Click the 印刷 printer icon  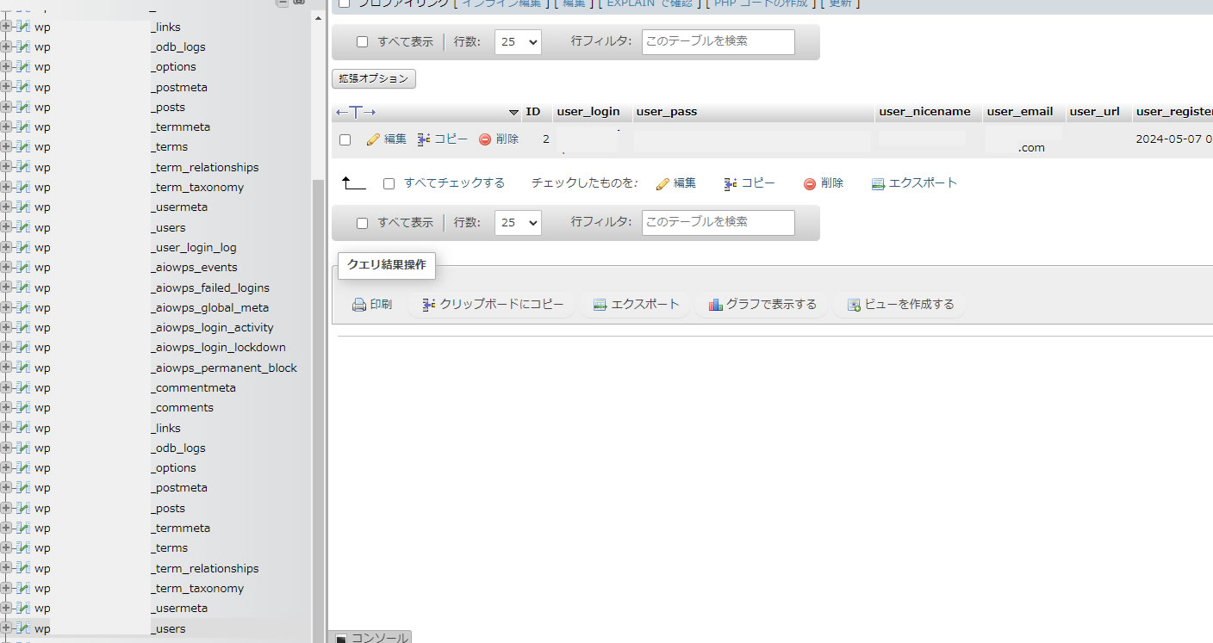click(x=359, y=305)
